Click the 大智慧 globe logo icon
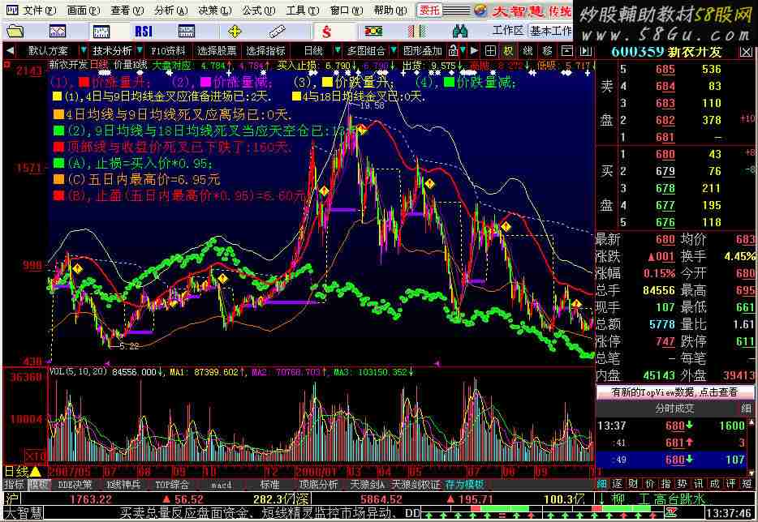 [480, 11]
